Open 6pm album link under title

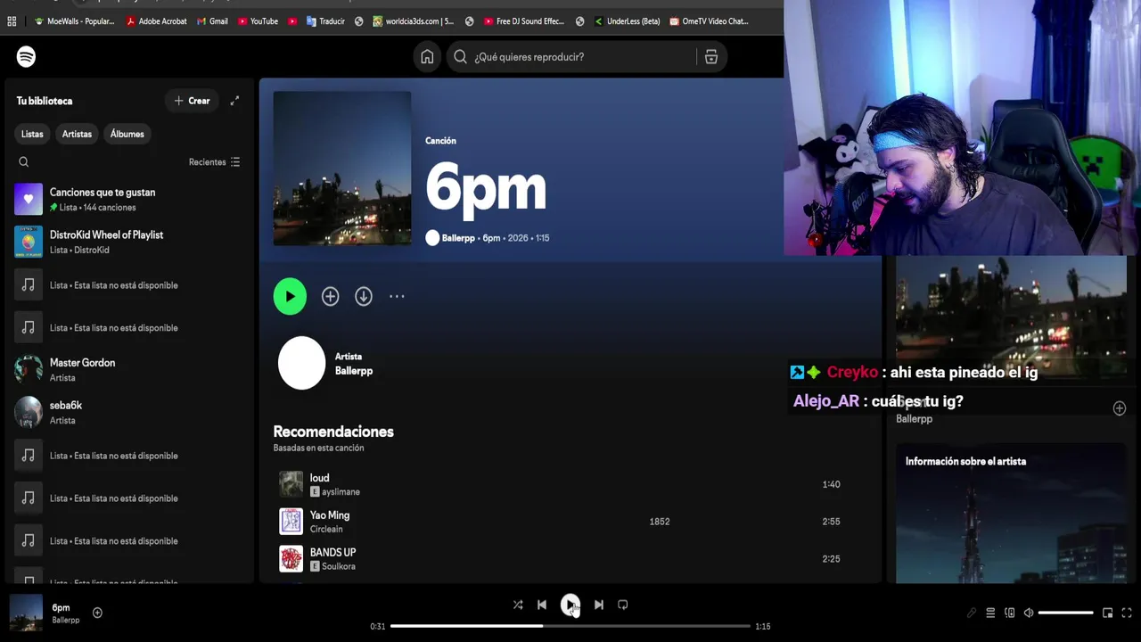(491, 238)
